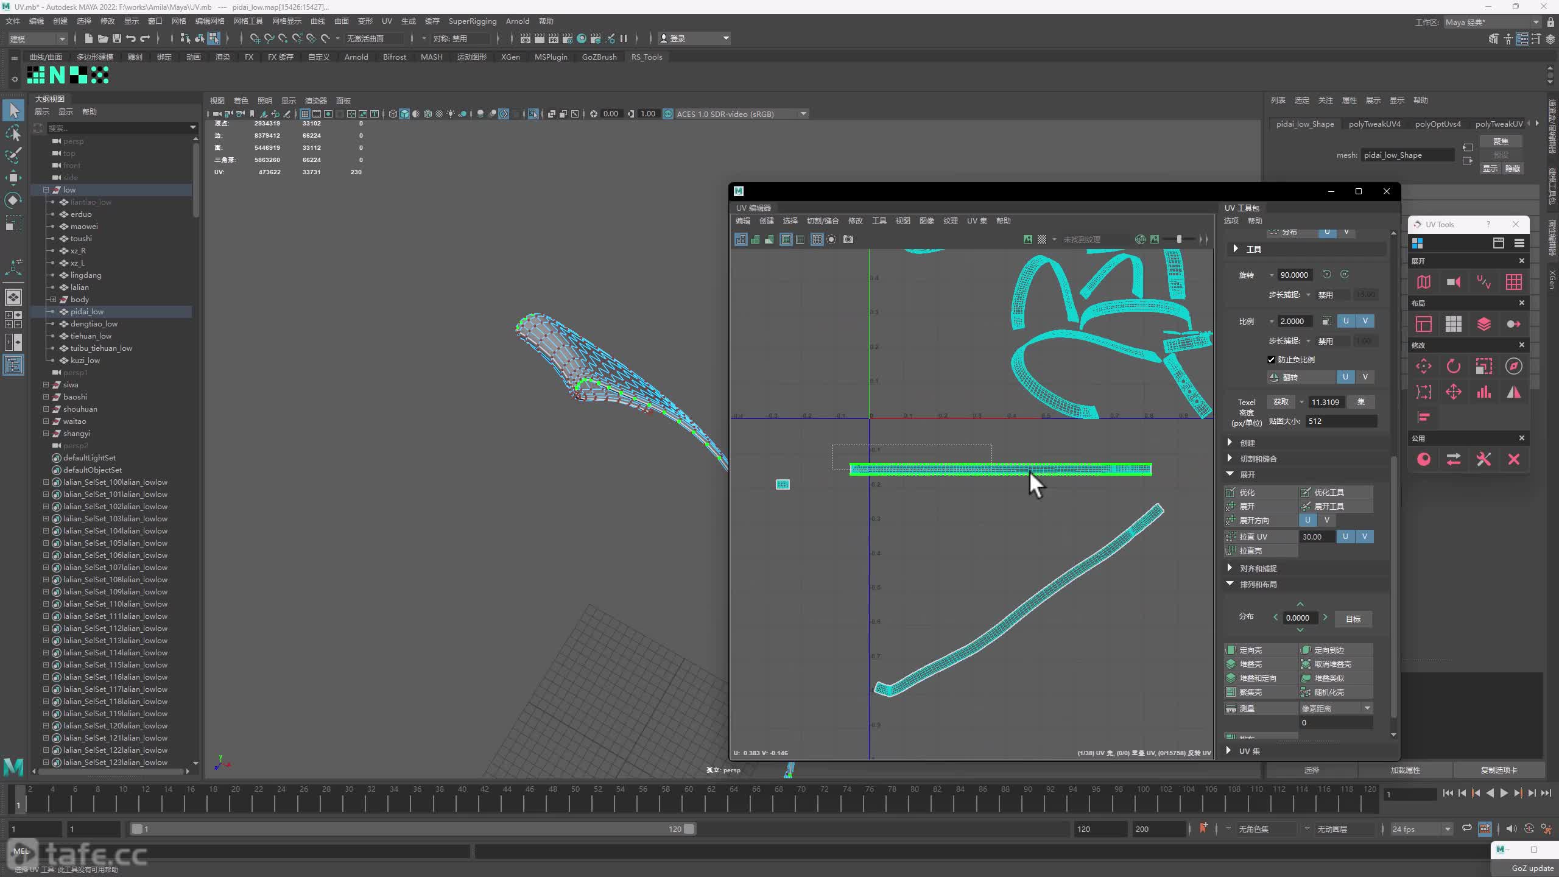Open the 网格工具 menu

(x=248, y=21)
